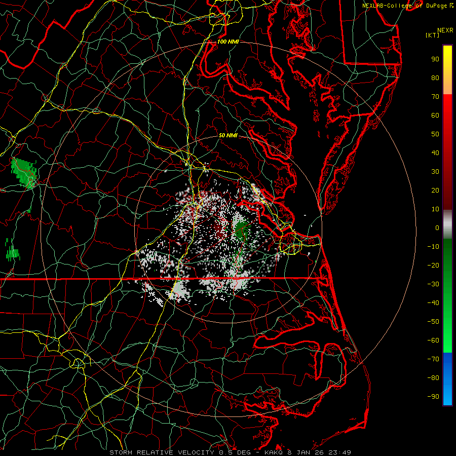The width and height of the screenshot is (456, 456).
Task: Click the -30 knots scale label
Action: click(433, 284)
